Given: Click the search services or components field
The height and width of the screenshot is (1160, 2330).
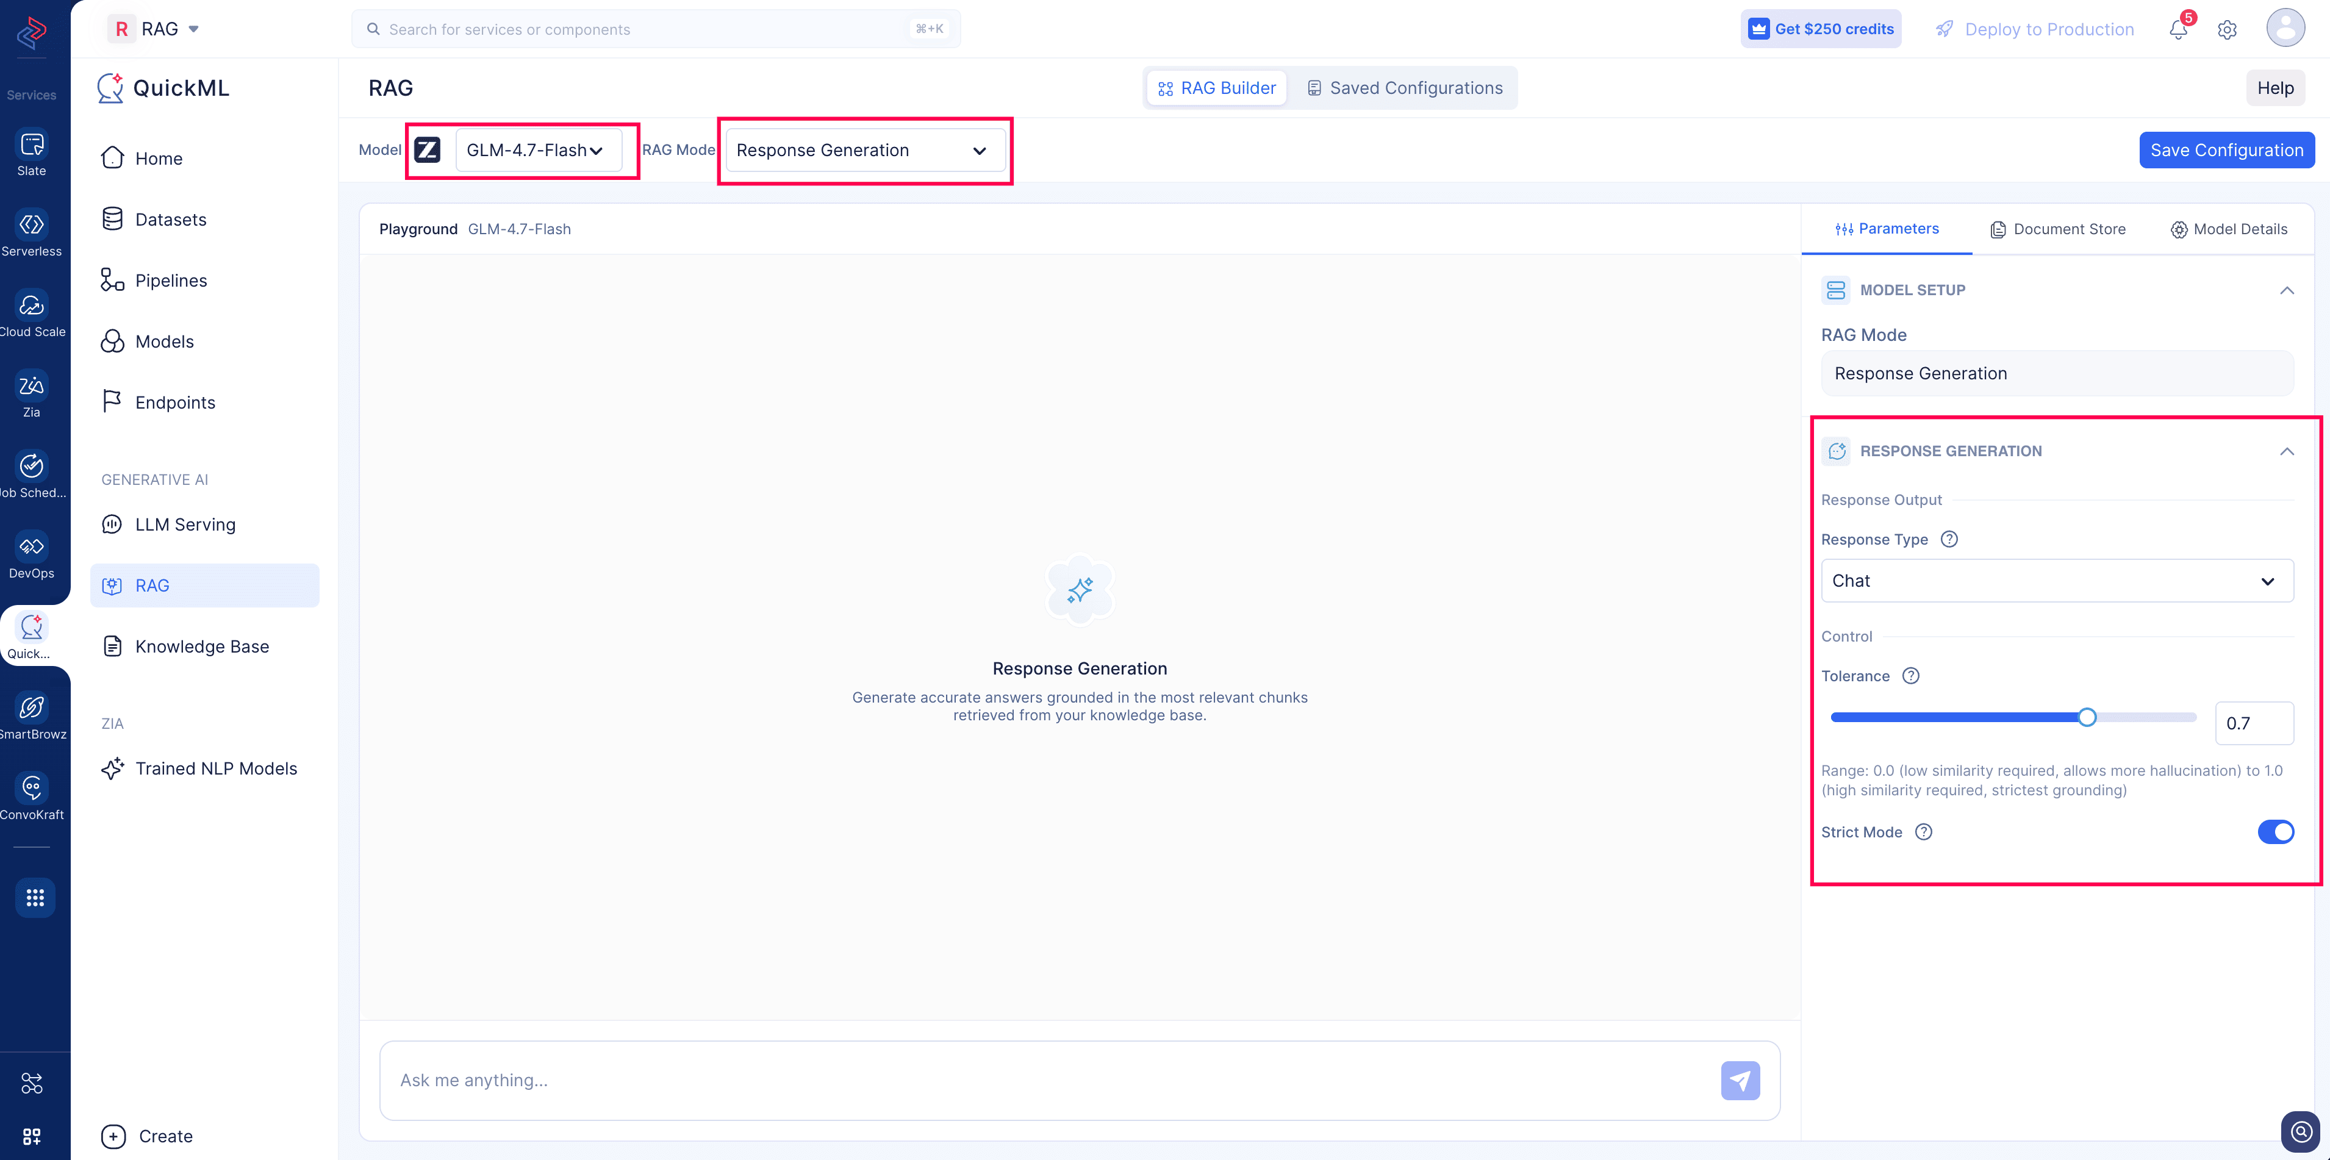Looking at the screenshot, I should [x=656, y=29].
